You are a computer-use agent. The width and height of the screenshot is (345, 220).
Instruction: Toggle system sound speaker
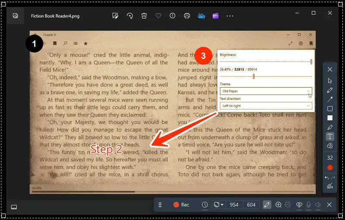318,205
